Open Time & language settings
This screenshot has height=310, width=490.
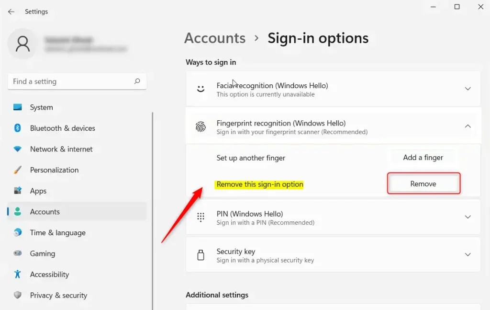click(x=57, y=233)
